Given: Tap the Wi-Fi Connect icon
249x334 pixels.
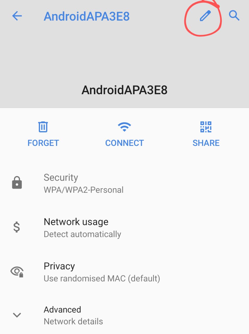Looking at the screenshot, I should pyautogui.click(x=124, y=127).
